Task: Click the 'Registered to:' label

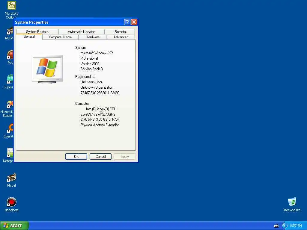Action: coord(85,77)
